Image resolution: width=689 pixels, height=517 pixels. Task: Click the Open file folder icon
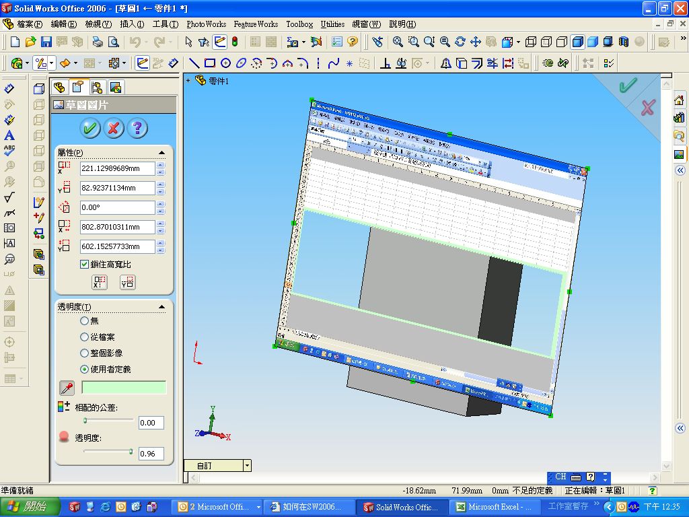(x=30, y=42)
